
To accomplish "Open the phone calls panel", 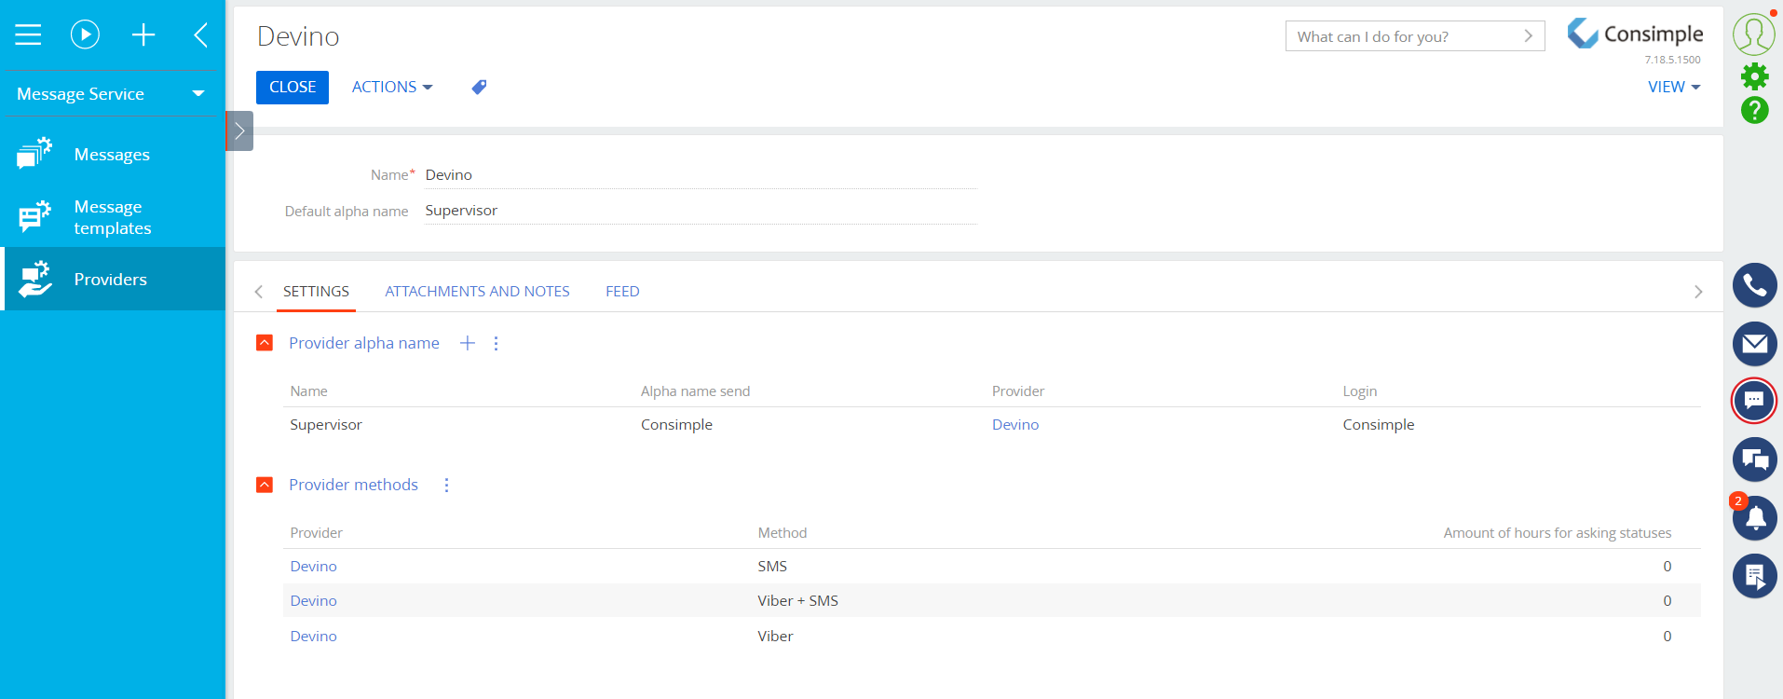I will point(1755,285).
